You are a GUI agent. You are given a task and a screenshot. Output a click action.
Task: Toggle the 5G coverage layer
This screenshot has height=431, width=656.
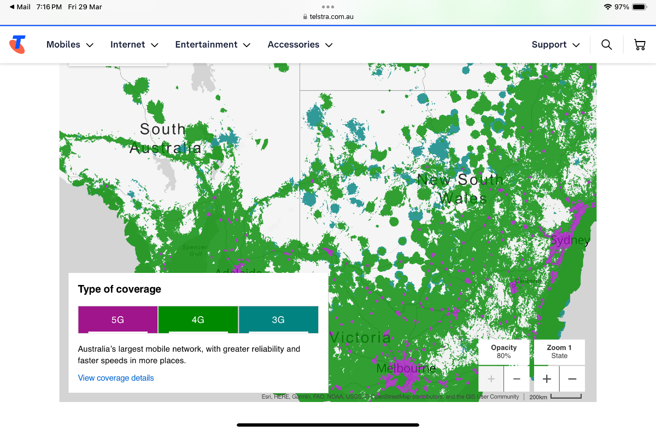point(118,320)
